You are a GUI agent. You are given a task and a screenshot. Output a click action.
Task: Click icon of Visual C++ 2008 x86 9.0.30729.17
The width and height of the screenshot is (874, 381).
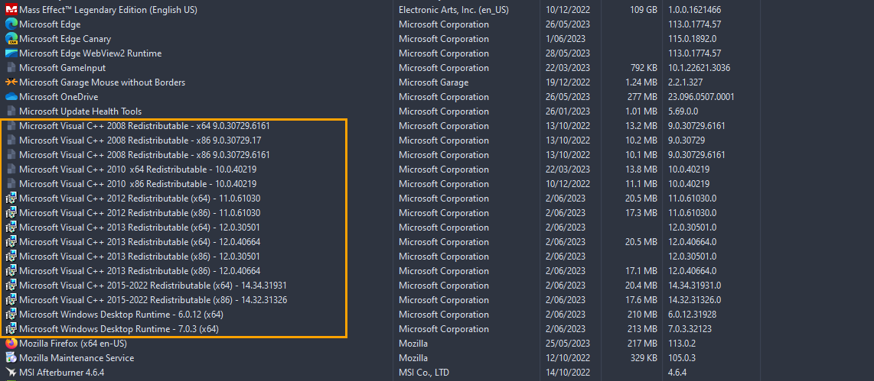(11, 140)
